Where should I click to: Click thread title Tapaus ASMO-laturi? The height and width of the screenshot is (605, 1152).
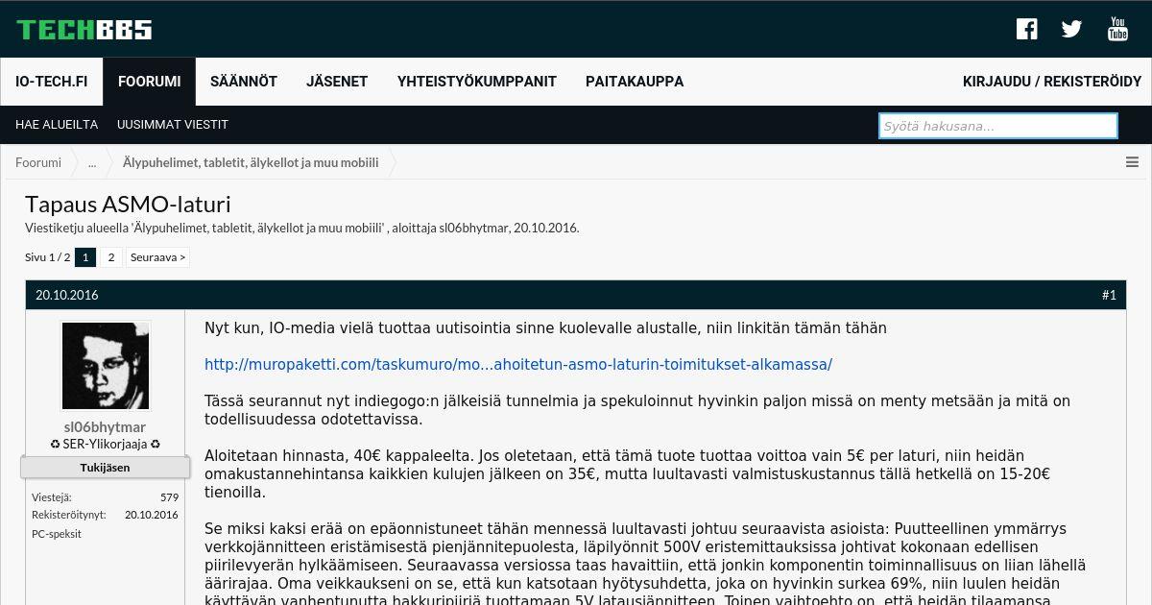click(x=128, y=205)
